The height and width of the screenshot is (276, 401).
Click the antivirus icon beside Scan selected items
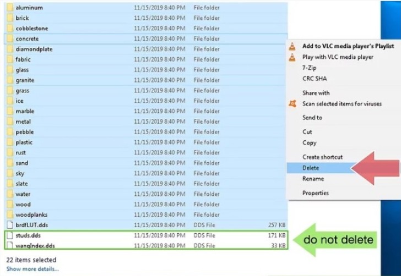[x=293, y=104]
